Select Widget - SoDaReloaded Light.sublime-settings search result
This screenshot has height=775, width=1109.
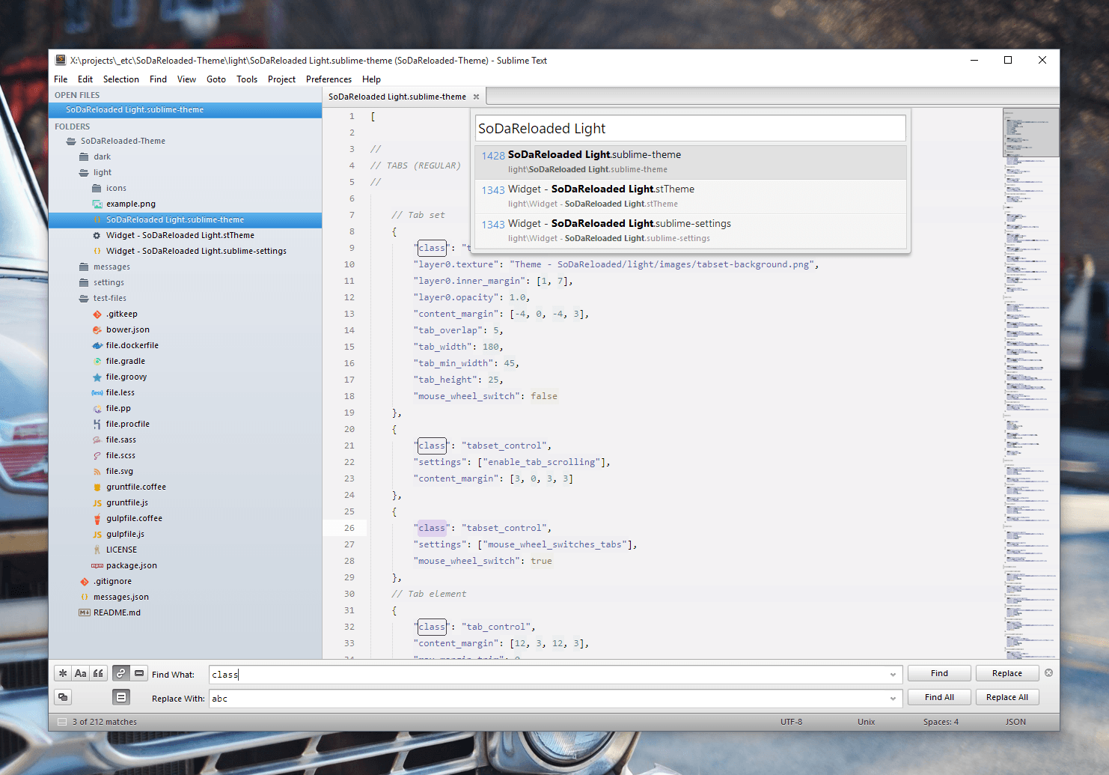691,231
